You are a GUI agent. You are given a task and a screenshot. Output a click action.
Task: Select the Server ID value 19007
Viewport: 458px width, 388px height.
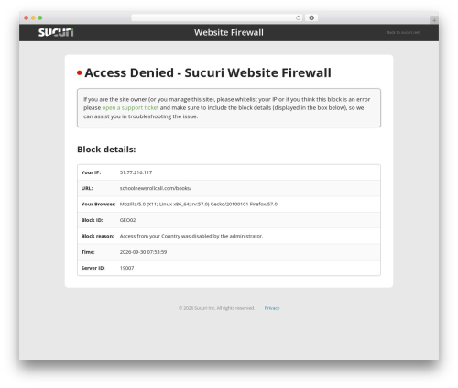pos(126,268)
